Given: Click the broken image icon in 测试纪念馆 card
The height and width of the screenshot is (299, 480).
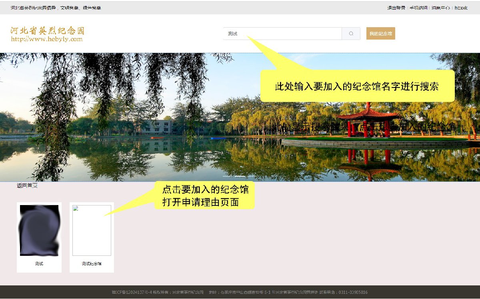Looking at the screenshot, I should point(75,208).
